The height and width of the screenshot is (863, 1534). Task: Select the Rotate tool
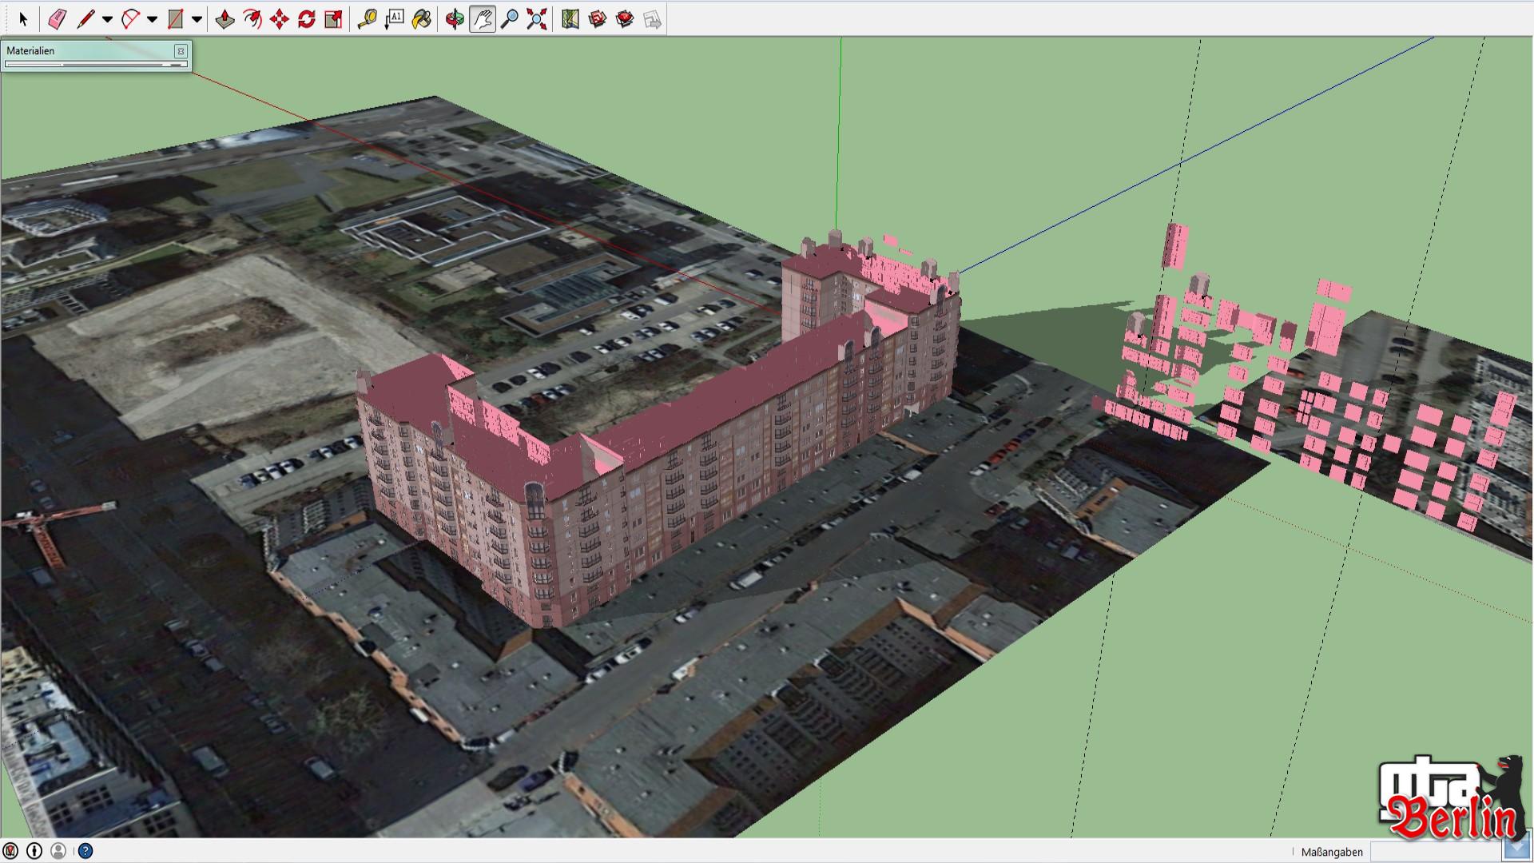(x=306, y=19)
